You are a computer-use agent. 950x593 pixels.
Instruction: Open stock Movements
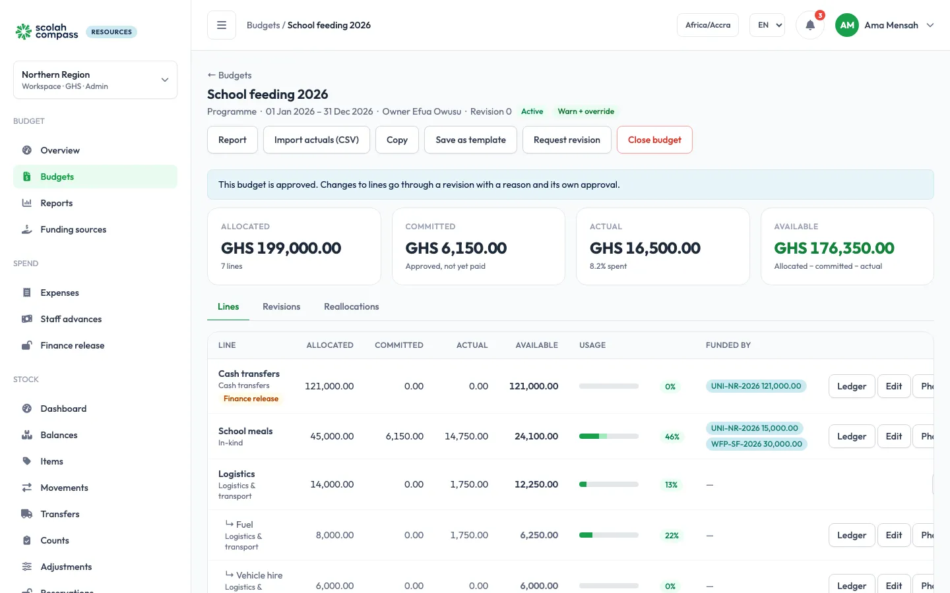point(95,488)
